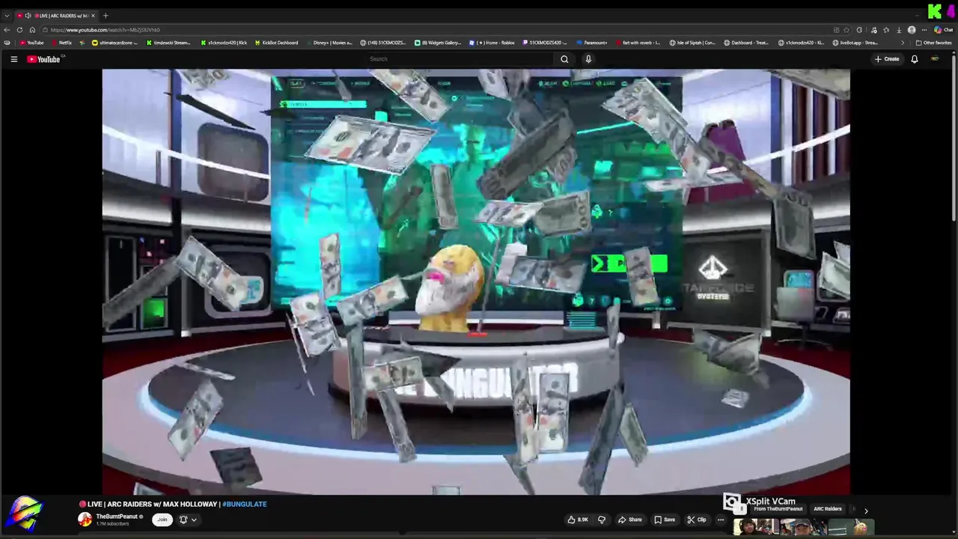
Task: Go to YouTube home via logo
Action: point(43,59)
